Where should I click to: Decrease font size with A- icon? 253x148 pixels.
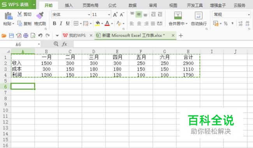point(122,15)
